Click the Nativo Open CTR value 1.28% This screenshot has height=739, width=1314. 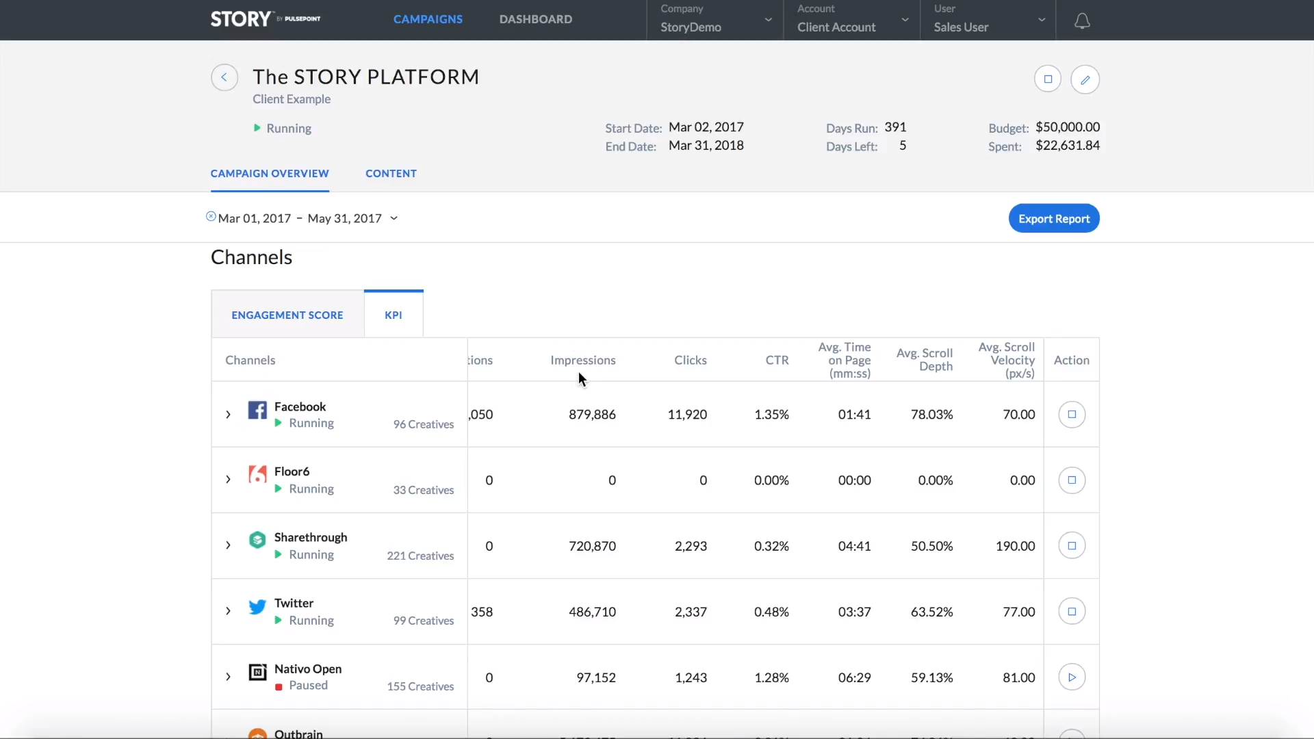coord(771,677)
